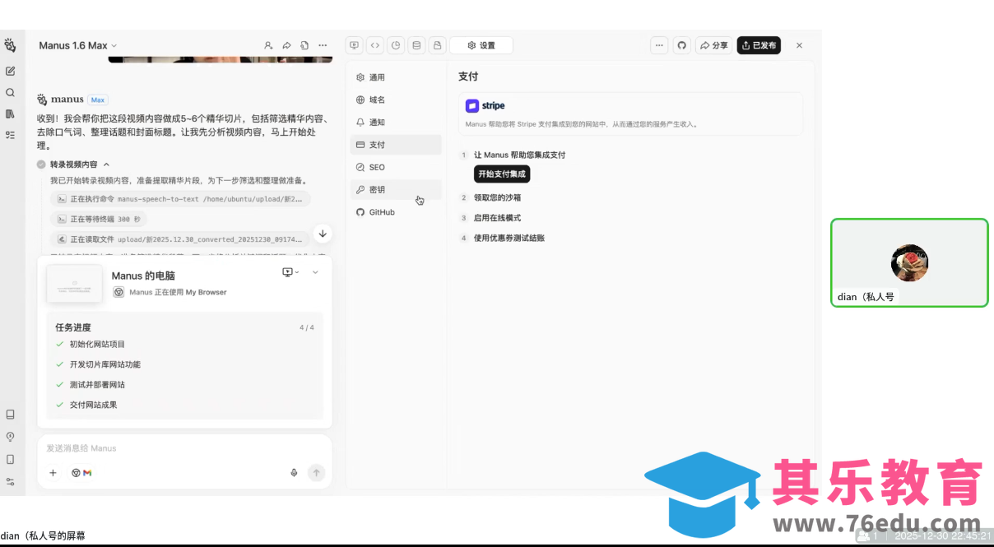Open search in the left sidebar
994x547 pixels.
[x=10, y=93]
